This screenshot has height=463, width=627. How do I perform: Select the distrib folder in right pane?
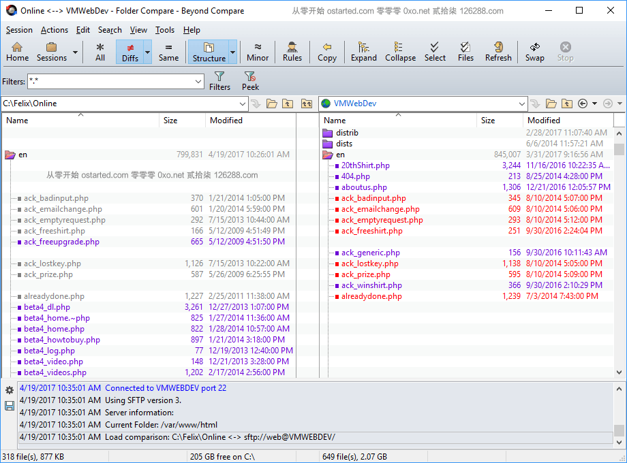(347, 133)
